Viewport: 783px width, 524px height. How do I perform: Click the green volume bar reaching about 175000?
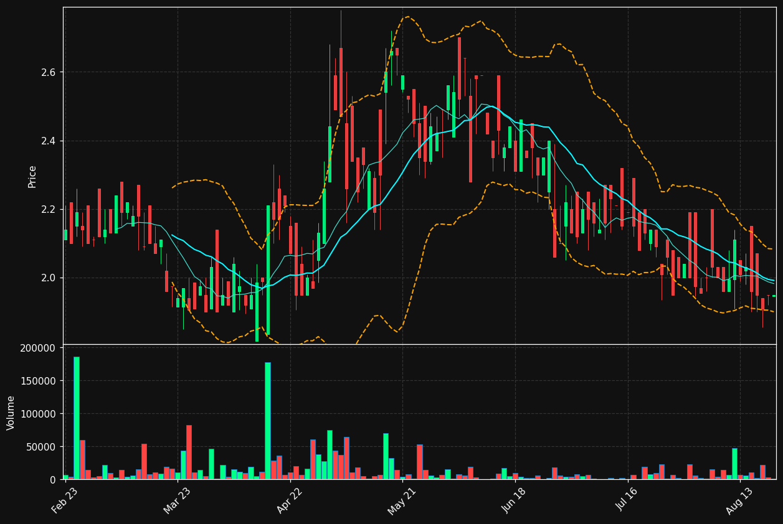(268, 421)
